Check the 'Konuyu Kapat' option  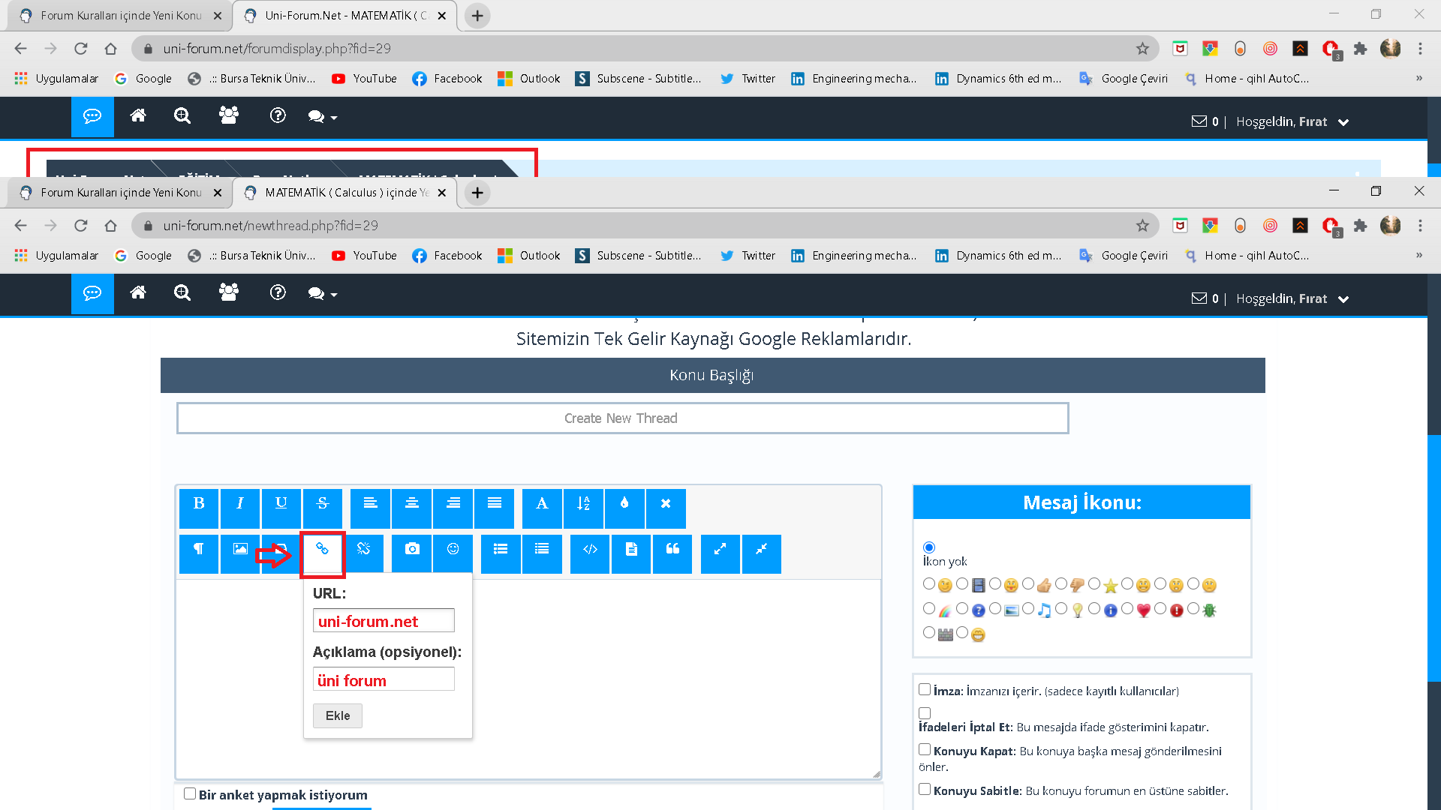[x=925, y=749]
